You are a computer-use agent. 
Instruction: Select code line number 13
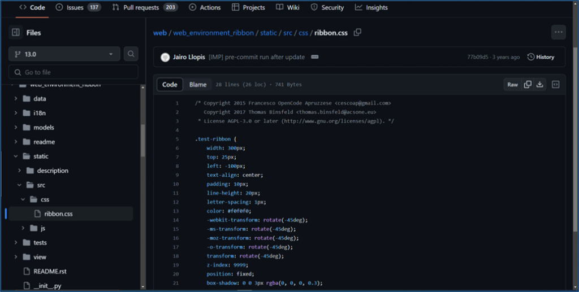point(176,211)
